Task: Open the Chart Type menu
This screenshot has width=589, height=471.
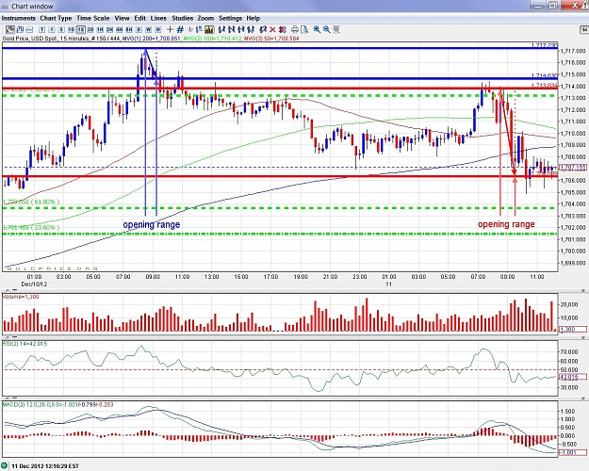Action: [56, 18]
